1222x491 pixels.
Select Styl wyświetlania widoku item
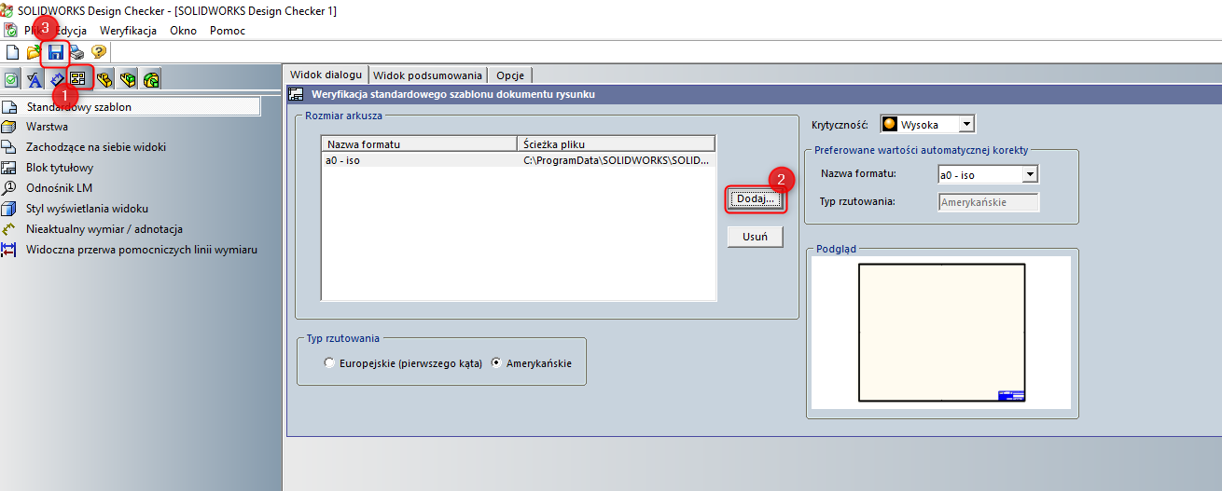point(87,209)
